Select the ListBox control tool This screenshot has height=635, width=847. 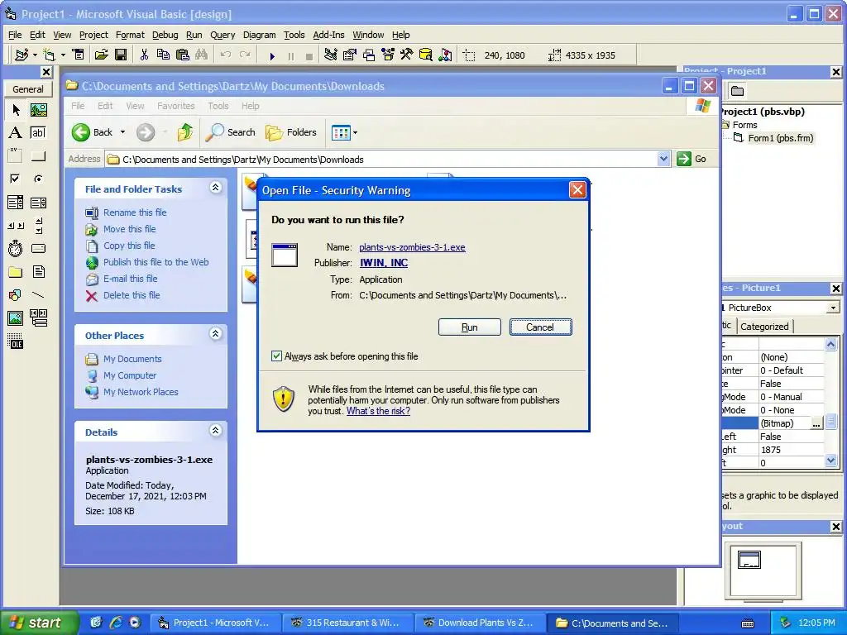(x=38, y=203)
